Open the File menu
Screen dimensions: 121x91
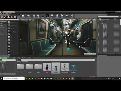pos(1,13)
